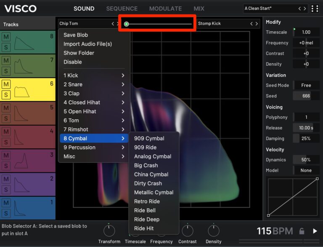Choose China Cymbal from the submenu
Viewport: 323px width, 247px height.
151,175
